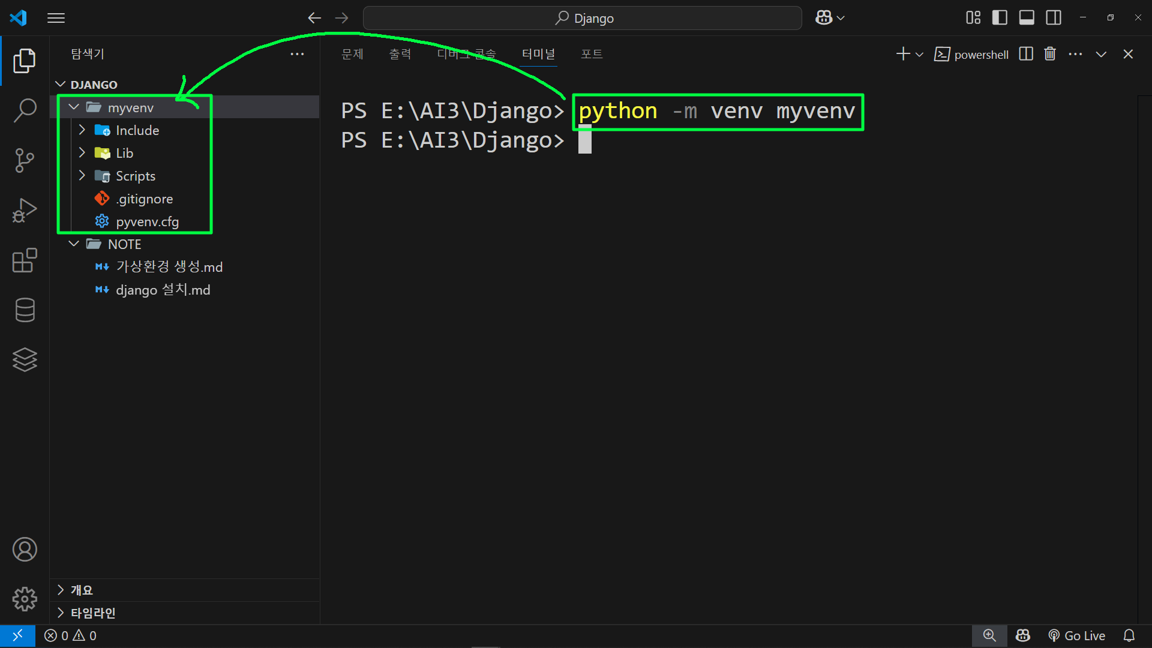Screen dimensions: 1152x648
Task: Open Customize Layout icon
Action: pos(973,18)
